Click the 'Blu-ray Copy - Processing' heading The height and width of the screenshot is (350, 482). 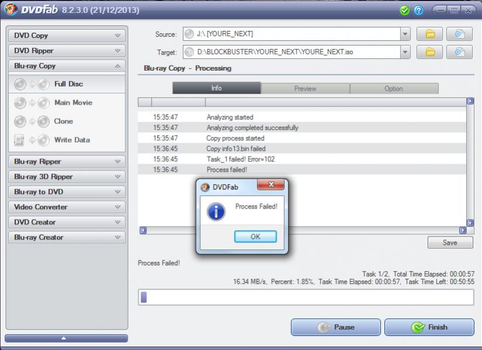[188, 68]
